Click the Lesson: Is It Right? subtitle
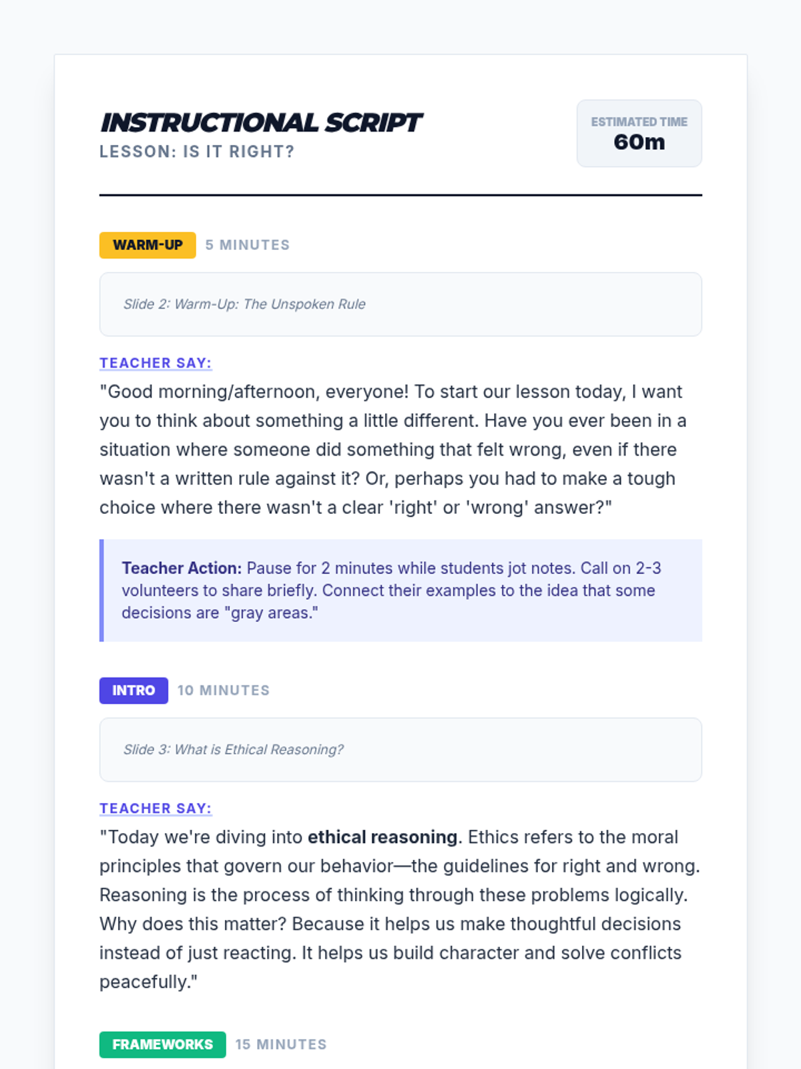Screen dimensions: 801x1069 point(197,152)
